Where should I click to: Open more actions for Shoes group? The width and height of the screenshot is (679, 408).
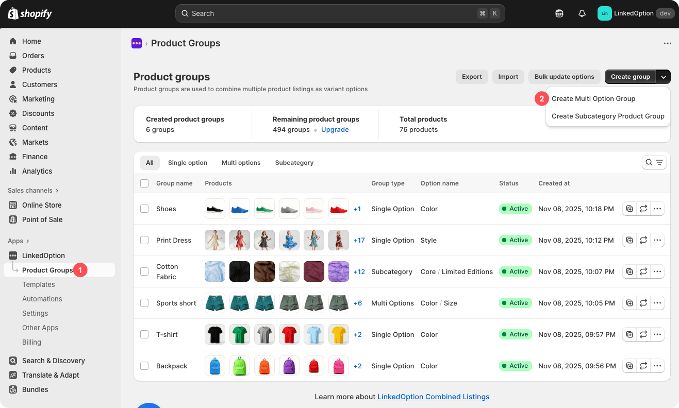(x=657, y=209)
